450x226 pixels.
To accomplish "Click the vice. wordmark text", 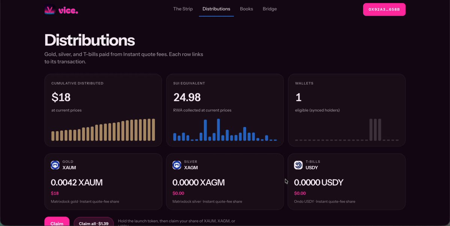I will pos(68,11).
